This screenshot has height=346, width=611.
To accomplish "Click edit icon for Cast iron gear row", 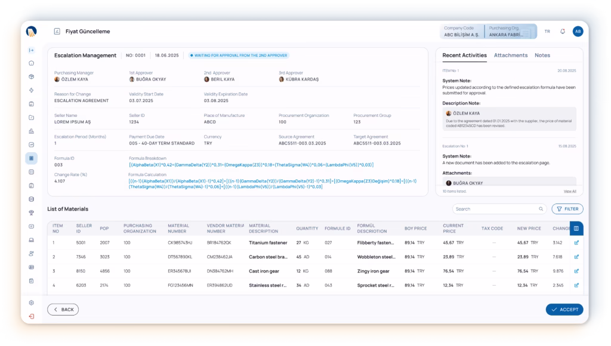I will [x=576, y=271].
